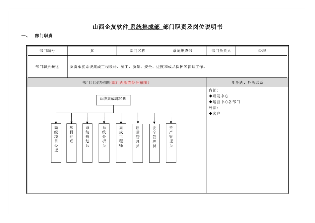Select the section heading 部门职责
The width and height of the screenshot is (315, 223).
click(43, 36)
